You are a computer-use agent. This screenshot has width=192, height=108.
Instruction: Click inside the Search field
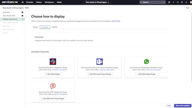(x=152, y=2)
